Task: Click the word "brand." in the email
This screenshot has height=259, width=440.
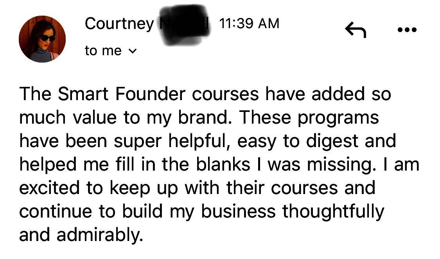Action: tap(205, 117)
